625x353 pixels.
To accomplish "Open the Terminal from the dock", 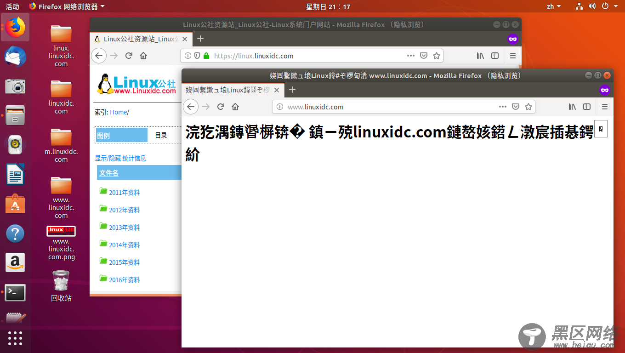I will point(15,292).
